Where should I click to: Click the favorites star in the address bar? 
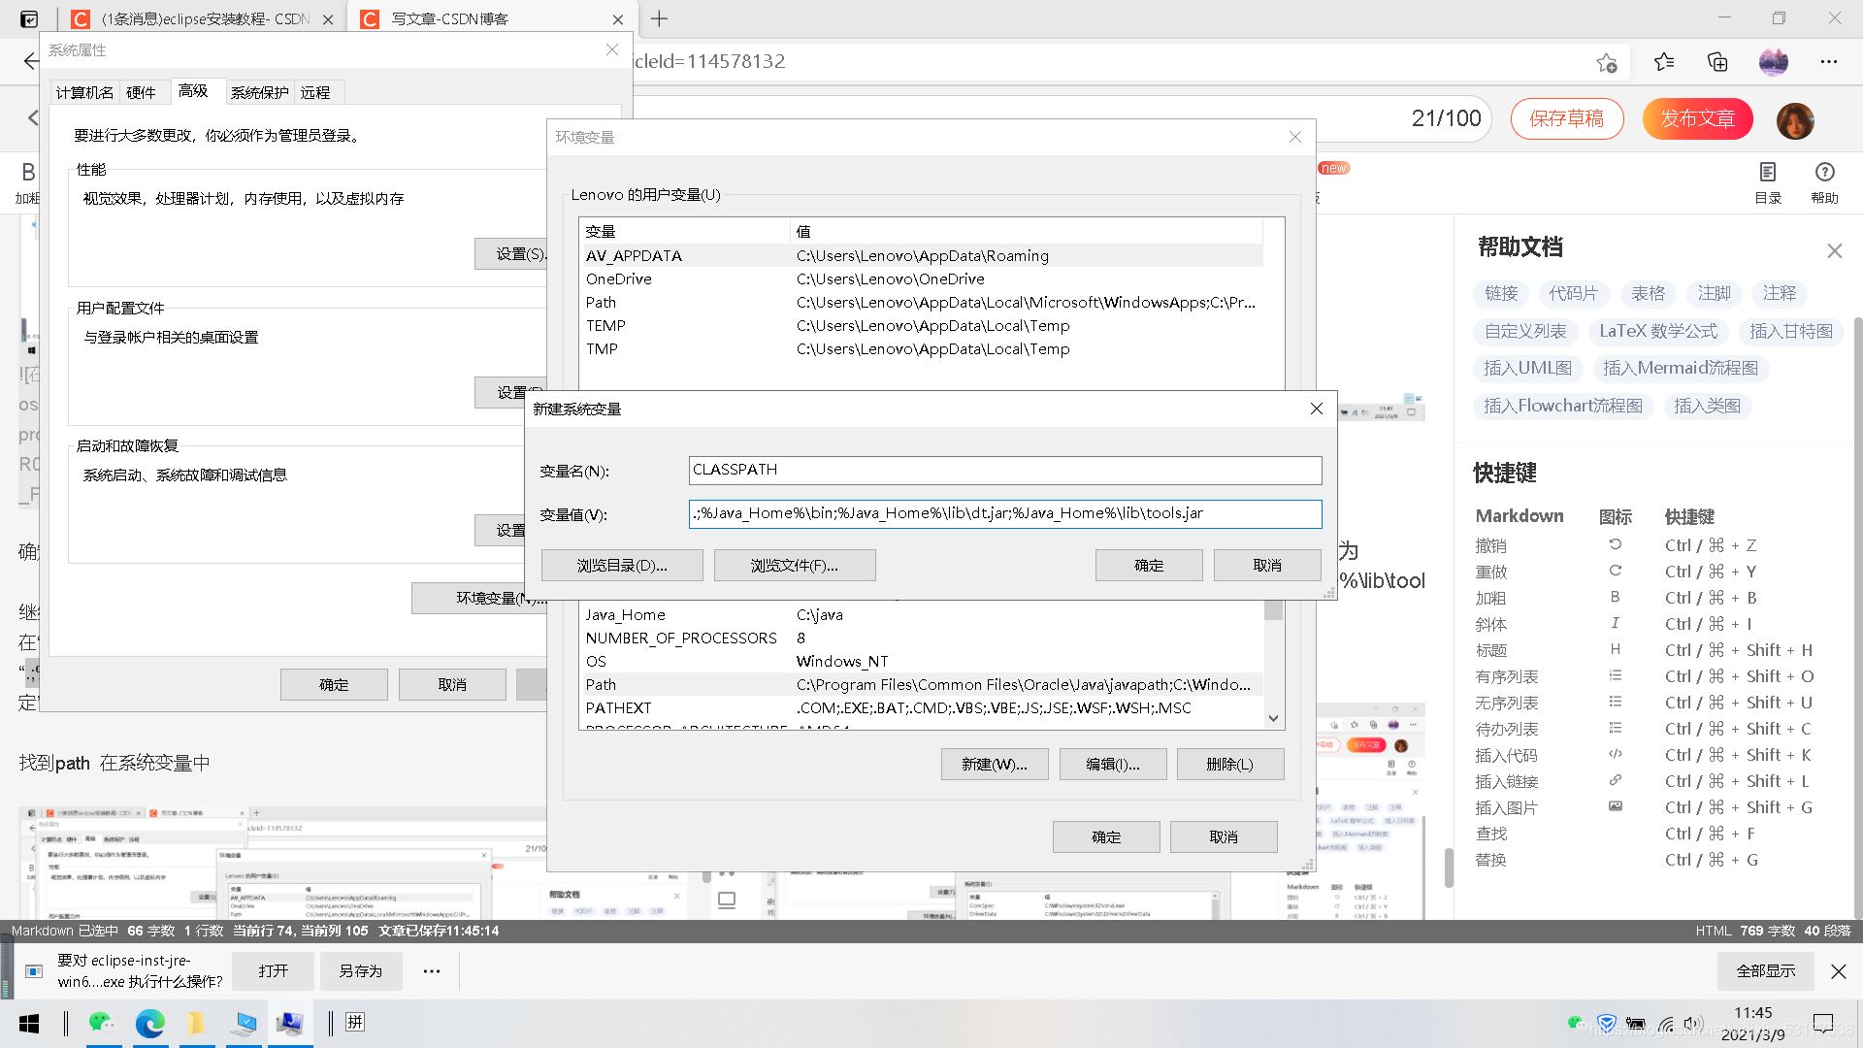point(1609,61)
